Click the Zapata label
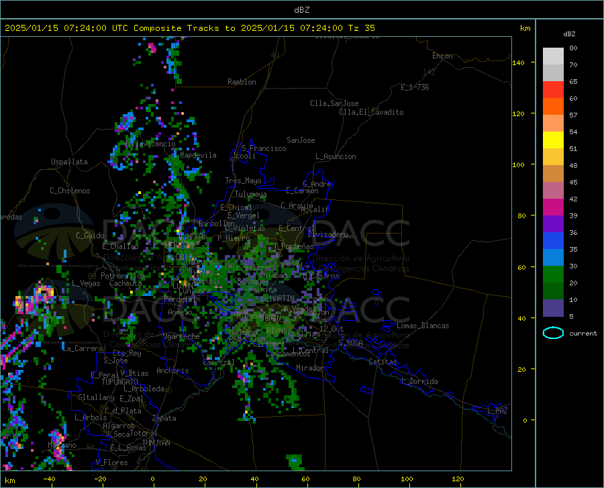The height and width of the screenshot is (488, 604). 164,418
